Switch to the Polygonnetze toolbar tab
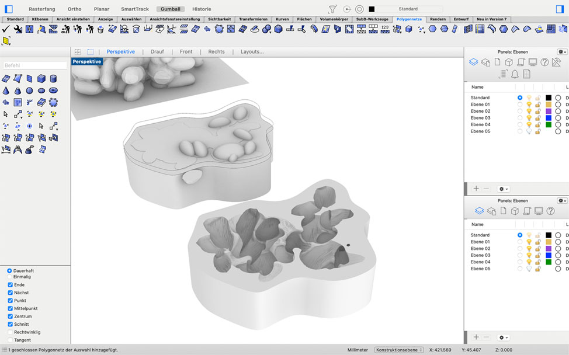This screenshot has width=569, height=355. 409,19
